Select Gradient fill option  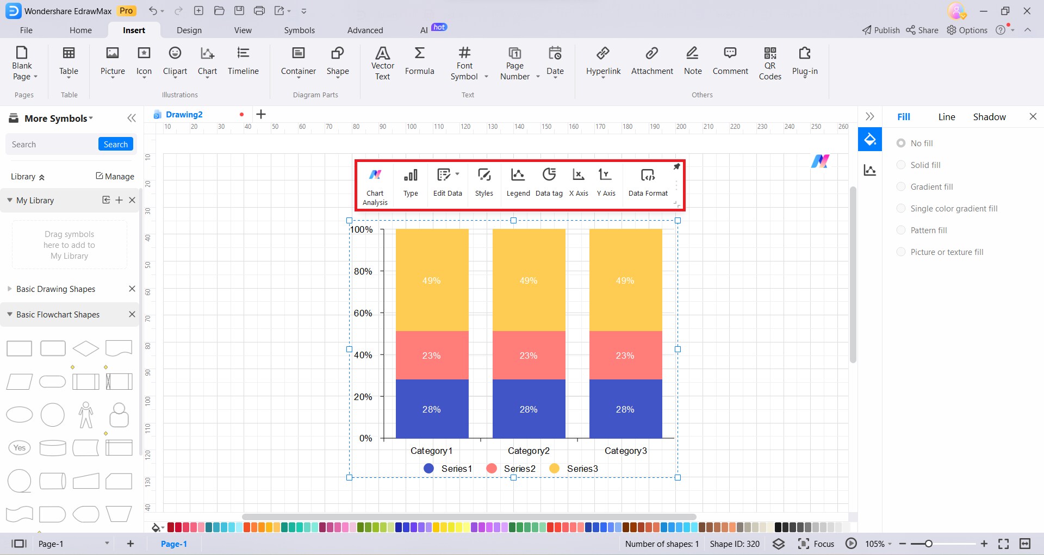[x=925, y=187]
